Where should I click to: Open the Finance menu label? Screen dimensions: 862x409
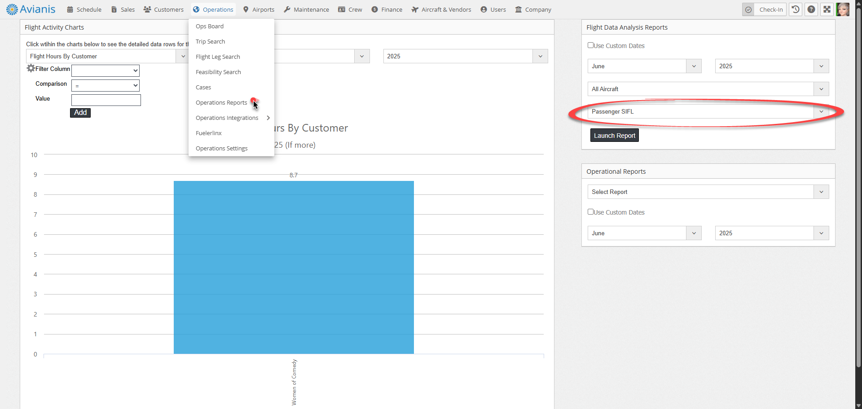click(x=391, y=9)
